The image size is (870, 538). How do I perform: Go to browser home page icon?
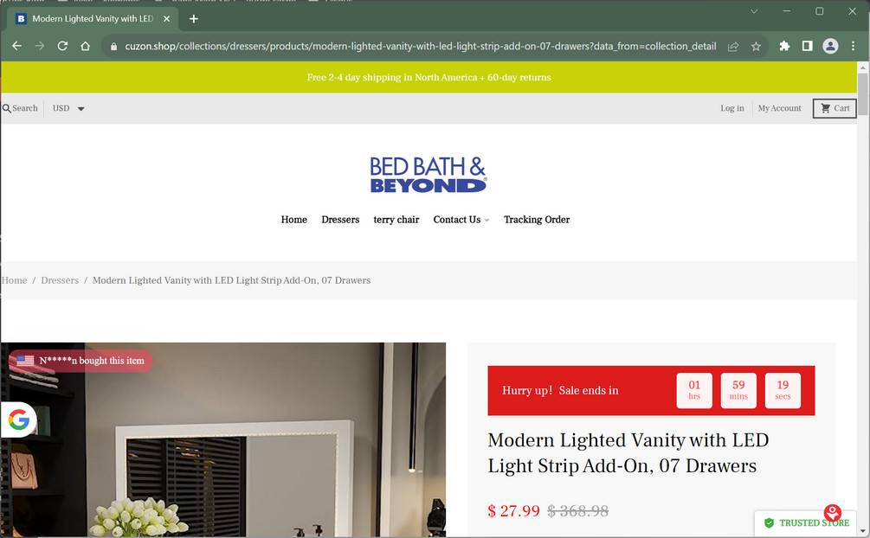point(85,46)
